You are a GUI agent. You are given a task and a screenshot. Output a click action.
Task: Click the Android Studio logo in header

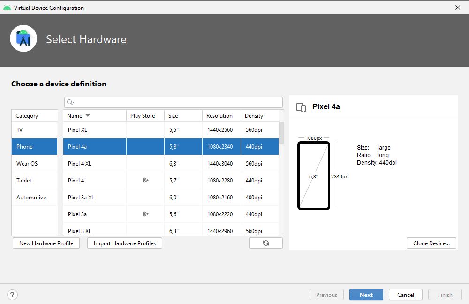click(23, 38)
